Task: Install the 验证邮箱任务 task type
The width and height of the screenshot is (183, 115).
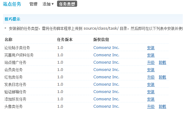Action: pyautogui.click(x=151, y=92)
